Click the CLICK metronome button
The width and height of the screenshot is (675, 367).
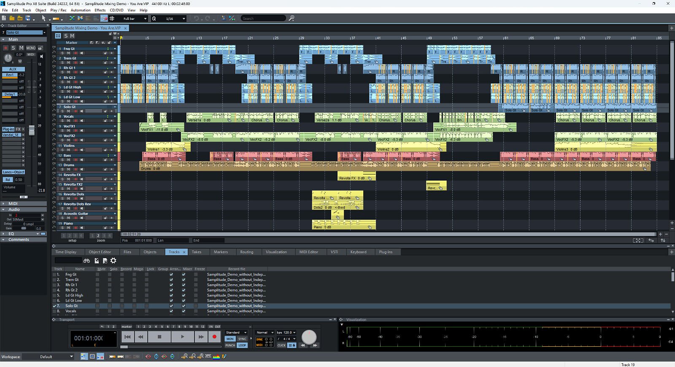click(x=281, y=345)
